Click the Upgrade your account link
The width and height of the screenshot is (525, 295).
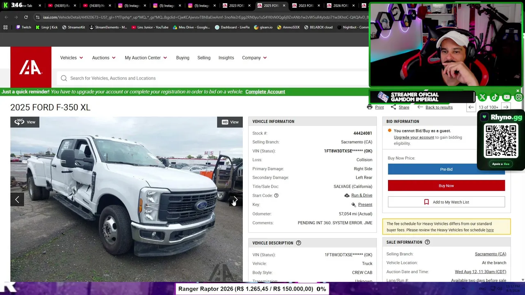(414, 137)
